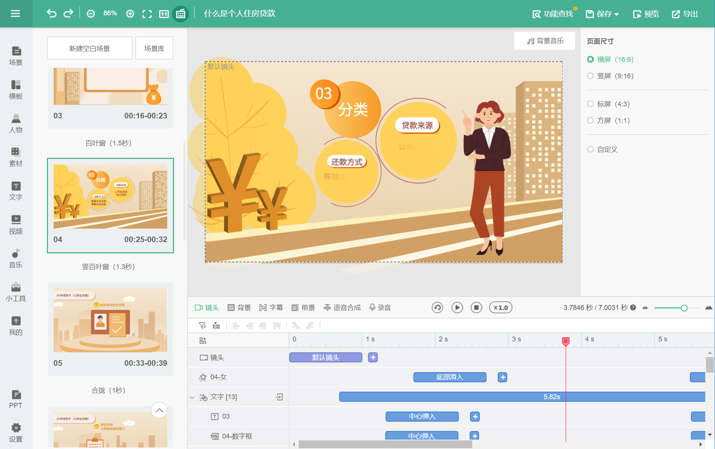Play the scene timeline
This screenshot has height=449, width=715.
(x=457, y=308)
